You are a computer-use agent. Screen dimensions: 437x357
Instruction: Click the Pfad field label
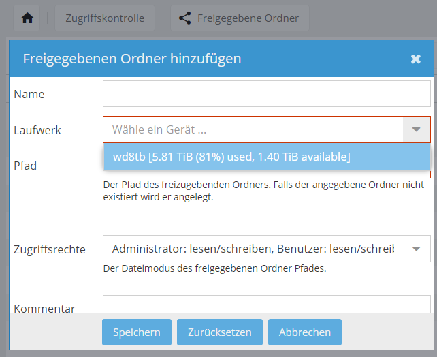click(25, 166)
